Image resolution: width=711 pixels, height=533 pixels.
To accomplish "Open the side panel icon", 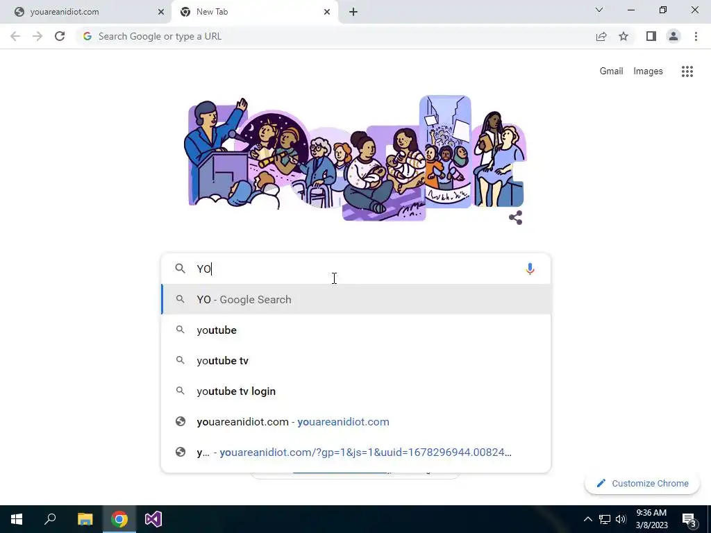I will point(651,36).
